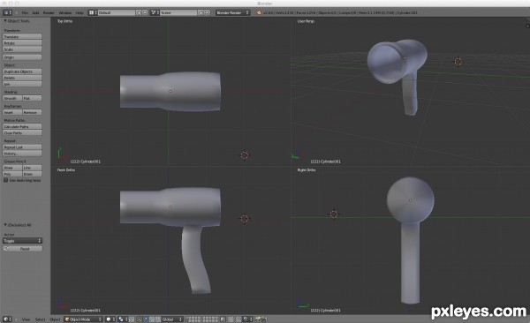Open the Origin dropdown button
The height and width of the screenshot is (323, 530).
(22, 57)
